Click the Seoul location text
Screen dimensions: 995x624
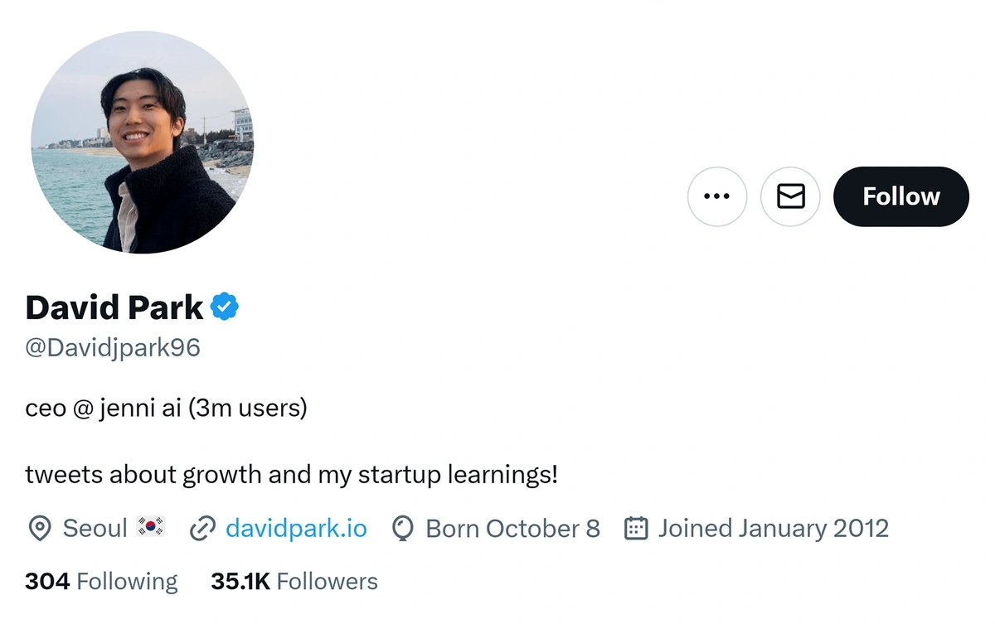click(95, 528)
